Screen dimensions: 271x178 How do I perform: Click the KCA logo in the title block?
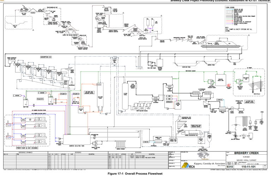click(188, 165)
